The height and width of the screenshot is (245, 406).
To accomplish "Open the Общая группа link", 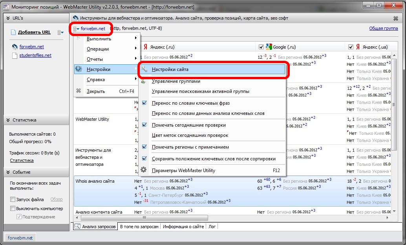I will pyautogui.click(x=383, y=28).
